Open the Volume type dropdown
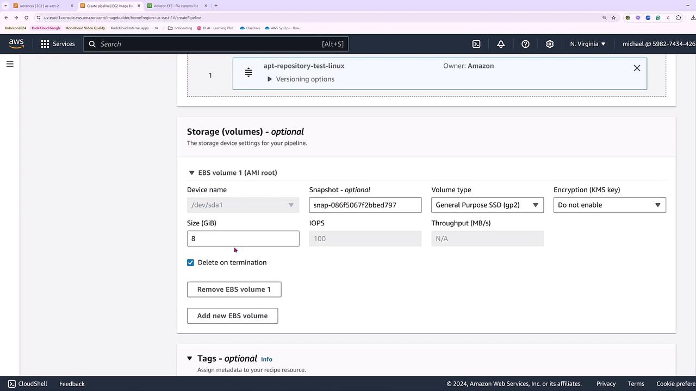 pos(487,205)
